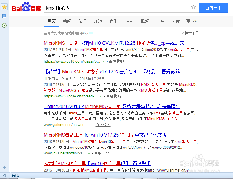Switch to the 新闻 tab
Image resolution: width=233 pixels, height=179 pixels.
67,21
